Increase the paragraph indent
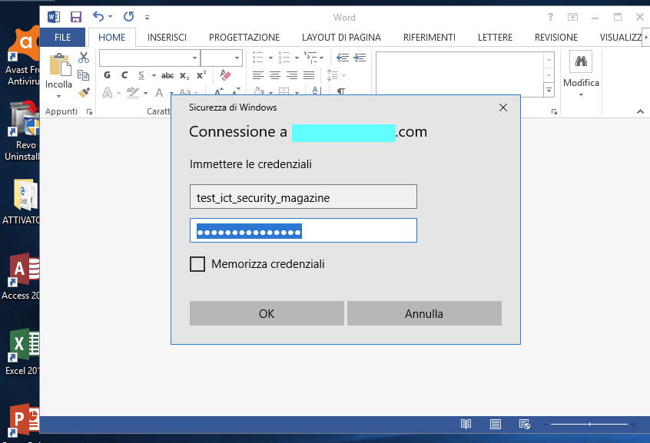Viewport: 650px width, 443px height. pyautogui.click(x=360, y=58)
